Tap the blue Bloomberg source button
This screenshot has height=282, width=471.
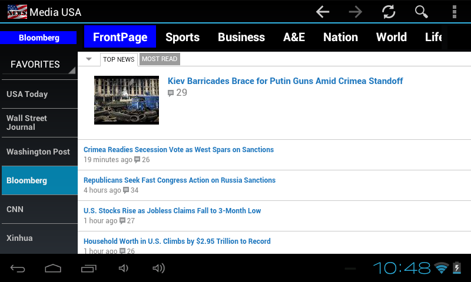(39, 38)
